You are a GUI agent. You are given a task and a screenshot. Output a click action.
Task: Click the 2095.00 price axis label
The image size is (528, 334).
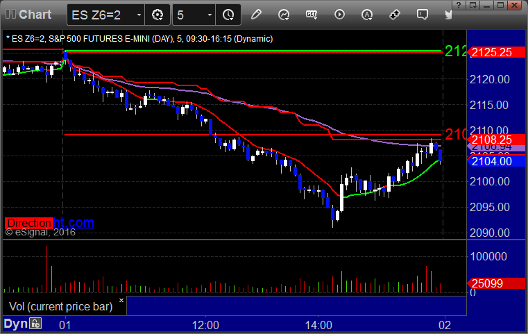pos(490,207)
